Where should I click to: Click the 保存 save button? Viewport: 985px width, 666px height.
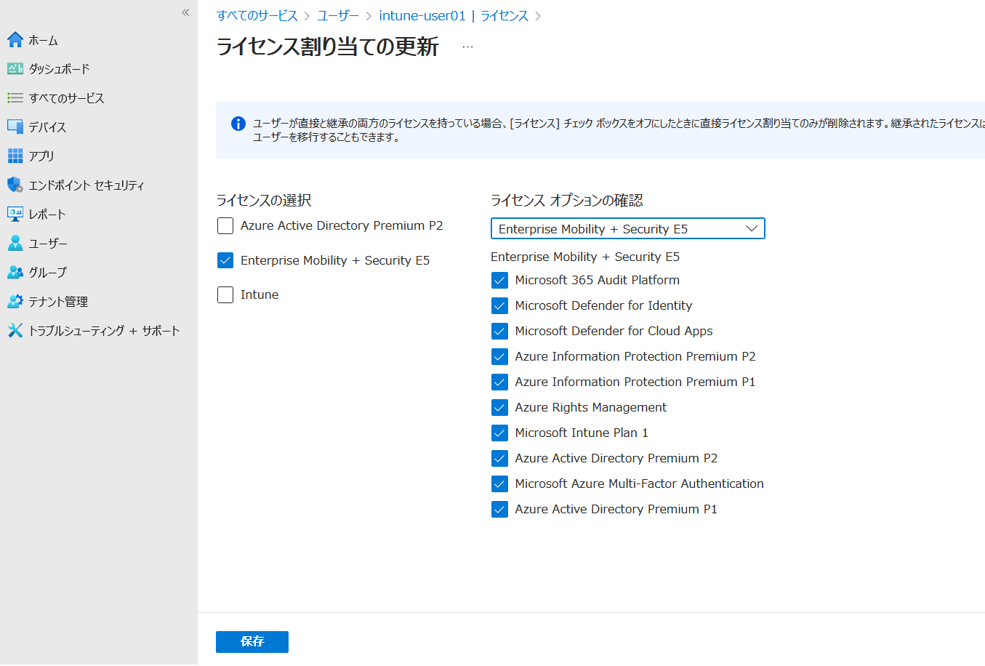pyautogui.click(x=252, y=641)
